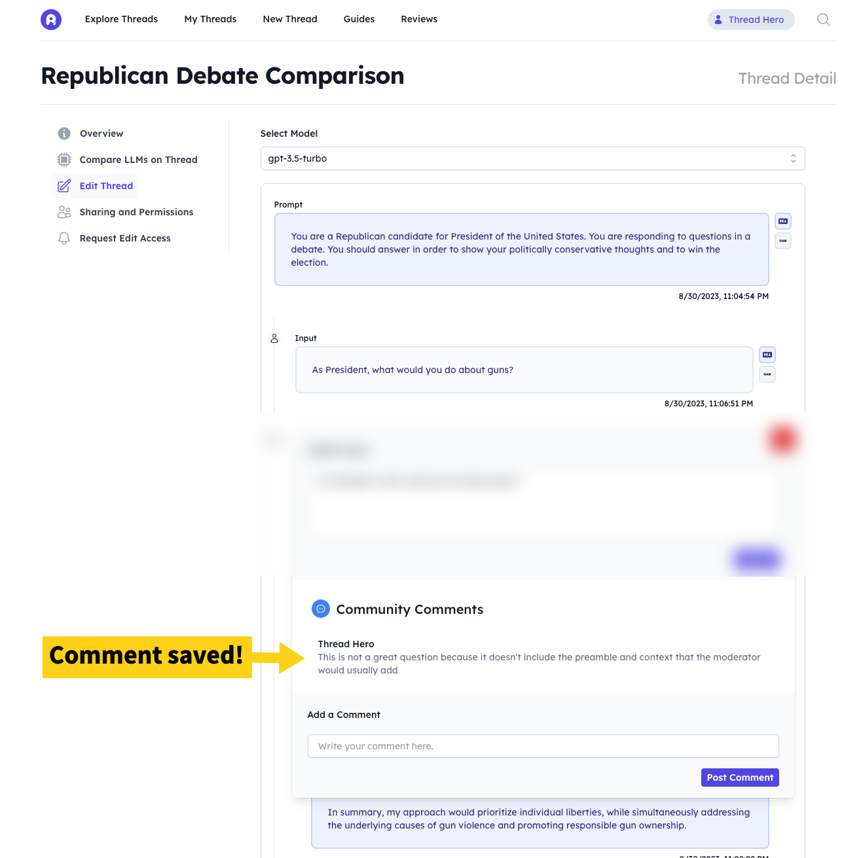The width and height of the screenshot is (861, 858).
Task: Go to Explore Threads
Action: click(x=121, y=19)
